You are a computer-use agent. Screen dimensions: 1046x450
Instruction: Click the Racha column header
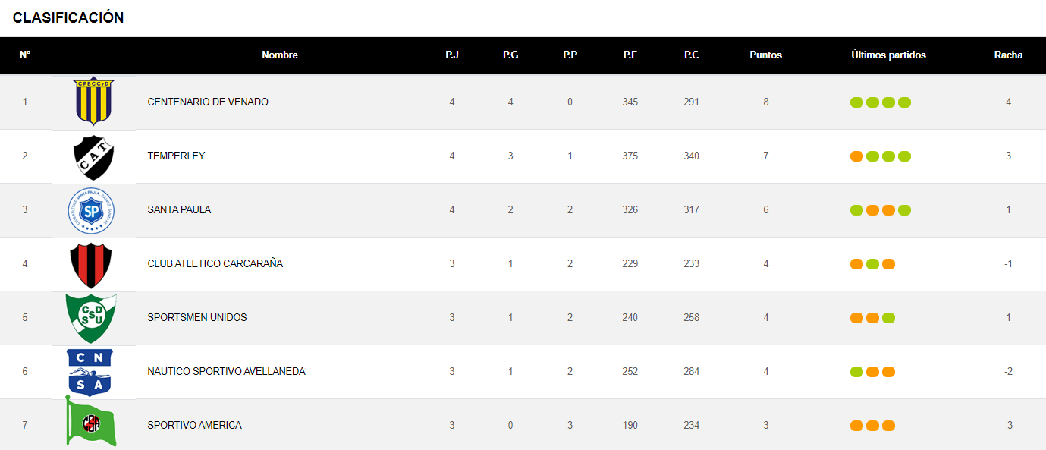(x=1008, y=55)
